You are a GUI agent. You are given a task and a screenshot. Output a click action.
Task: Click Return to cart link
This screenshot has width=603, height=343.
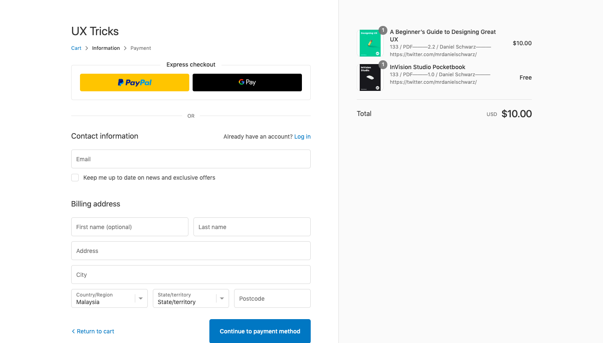(93, 331)
